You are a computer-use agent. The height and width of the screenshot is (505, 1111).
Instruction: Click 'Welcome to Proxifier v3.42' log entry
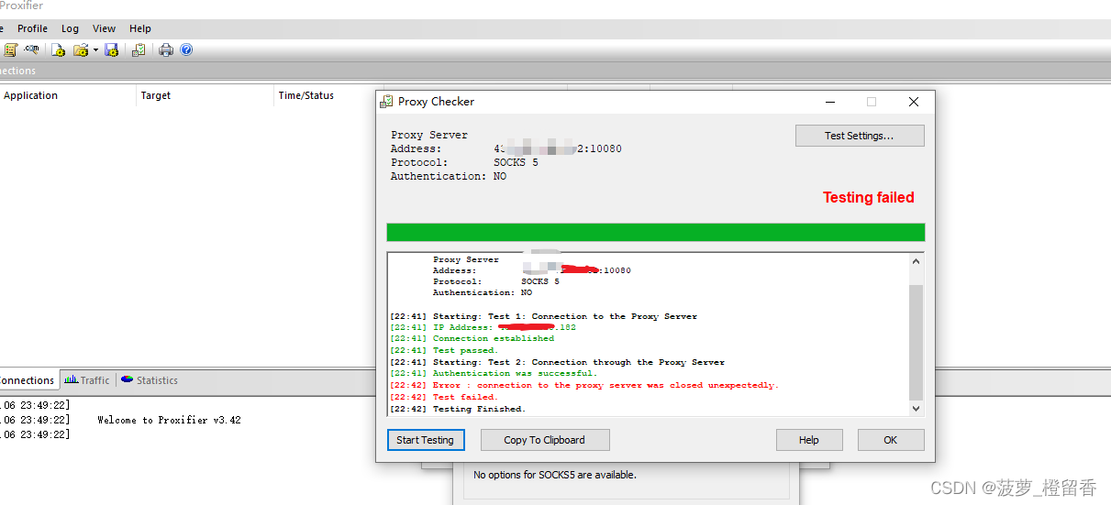pos(169,420)
